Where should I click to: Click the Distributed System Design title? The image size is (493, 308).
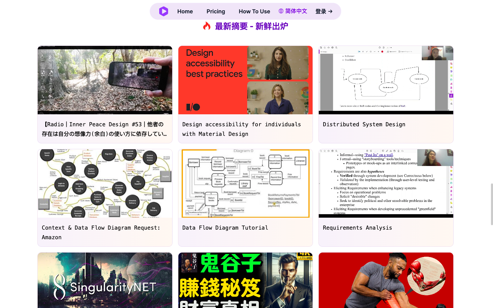pyautogui.click(x=364, y=125)
